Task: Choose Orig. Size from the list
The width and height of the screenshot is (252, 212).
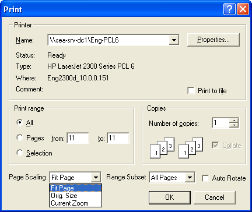Action: 76,196
